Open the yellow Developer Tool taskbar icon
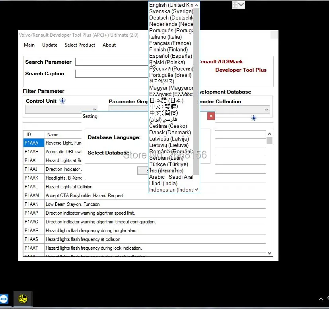 pos(23,299)
